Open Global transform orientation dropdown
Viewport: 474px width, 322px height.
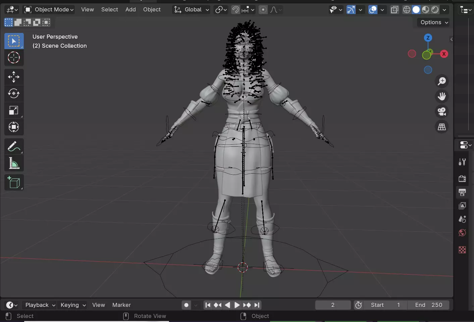pos(191,9)
